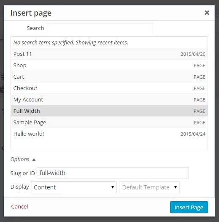Viewport: 219px width, 222px height.
Task: Click the Options label text
Action: coord(20,159)
